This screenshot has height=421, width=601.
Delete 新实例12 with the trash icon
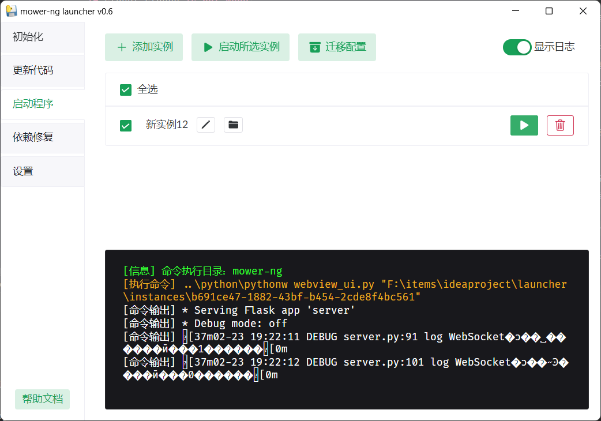[560, 125]
